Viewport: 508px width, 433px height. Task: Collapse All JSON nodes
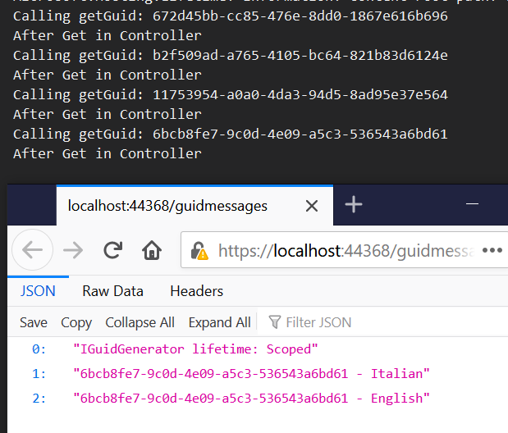click(140, 322)
